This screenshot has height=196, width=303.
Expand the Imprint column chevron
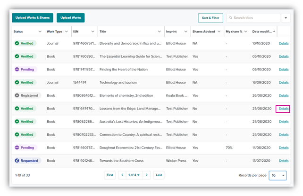[x=185, y=31]
